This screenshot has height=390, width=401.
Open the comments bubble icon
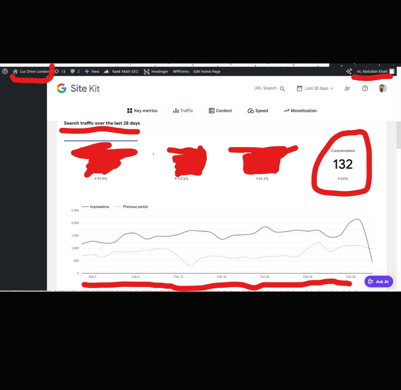(x=72, y=71)
